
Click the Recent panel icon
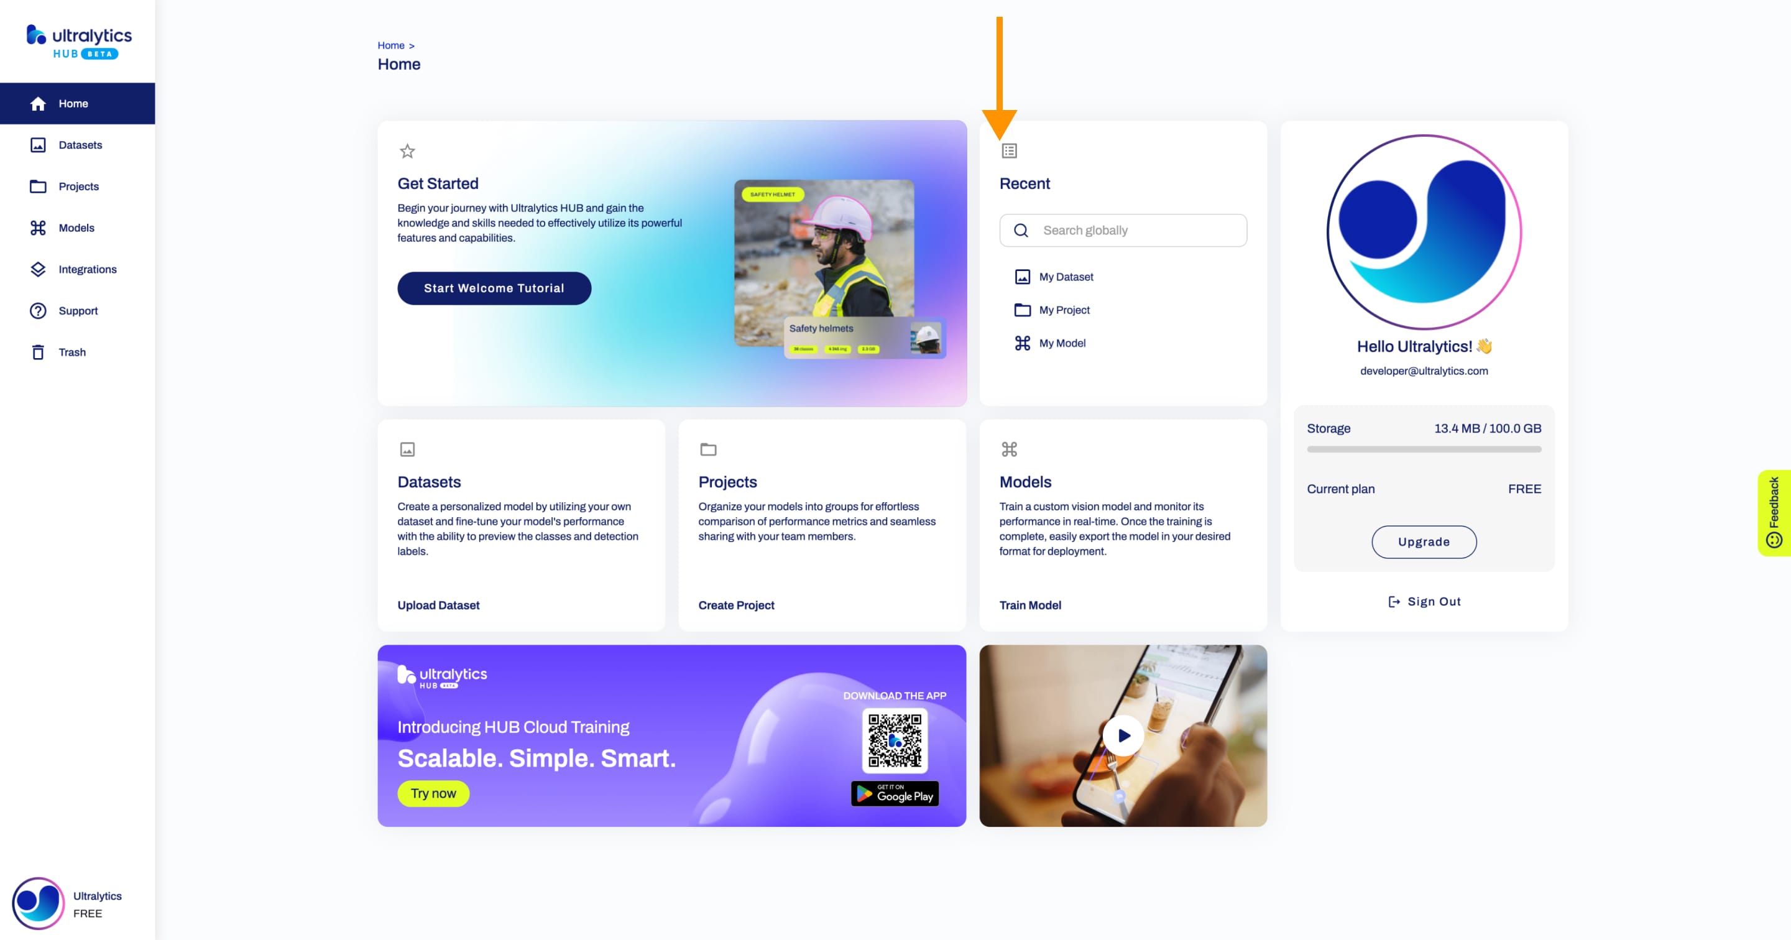[x=1009, y=149]
